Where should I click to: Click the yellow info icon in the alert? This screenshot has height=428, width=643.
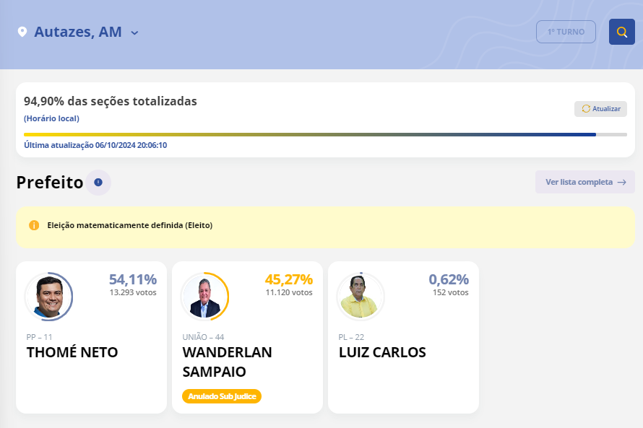coord(34,225)
